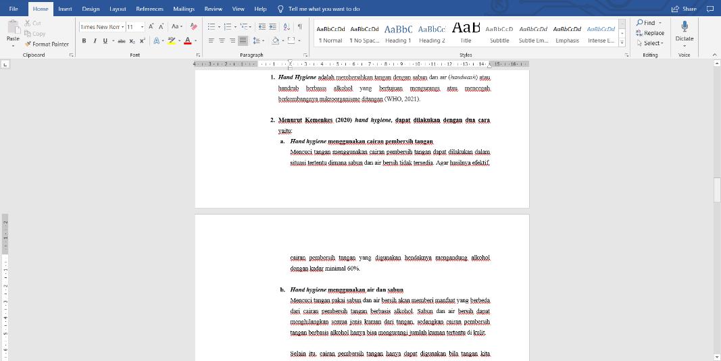Open font size dropdown
721x361 pixels.
[142, 26]
